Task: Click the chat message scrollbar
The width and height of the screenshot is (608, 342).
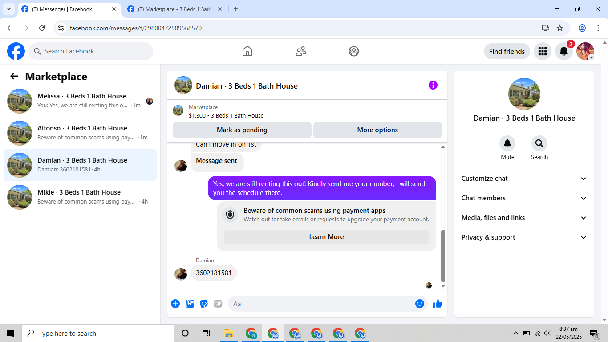Action: pyautogui.click(x=443, y=256)
